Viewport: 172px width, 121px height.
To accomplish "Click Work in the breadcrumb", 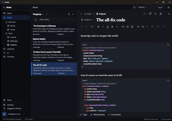I will (x=88, y=14).
